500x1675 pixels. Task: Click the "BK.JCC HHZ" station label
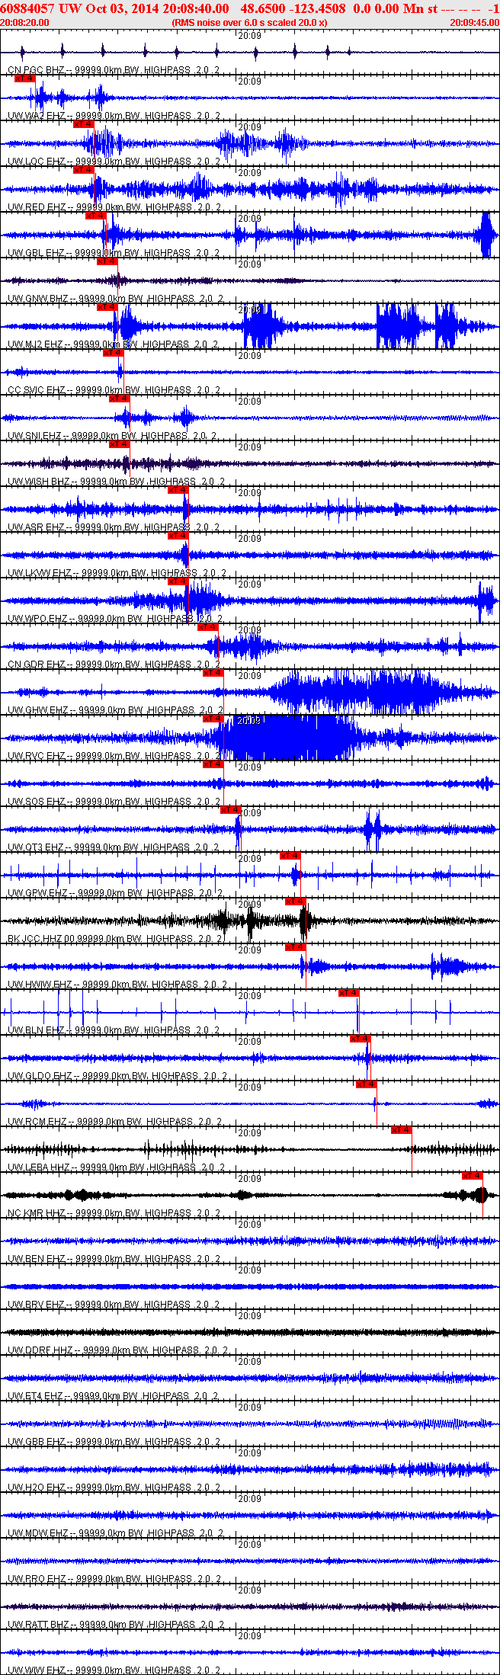35,939
